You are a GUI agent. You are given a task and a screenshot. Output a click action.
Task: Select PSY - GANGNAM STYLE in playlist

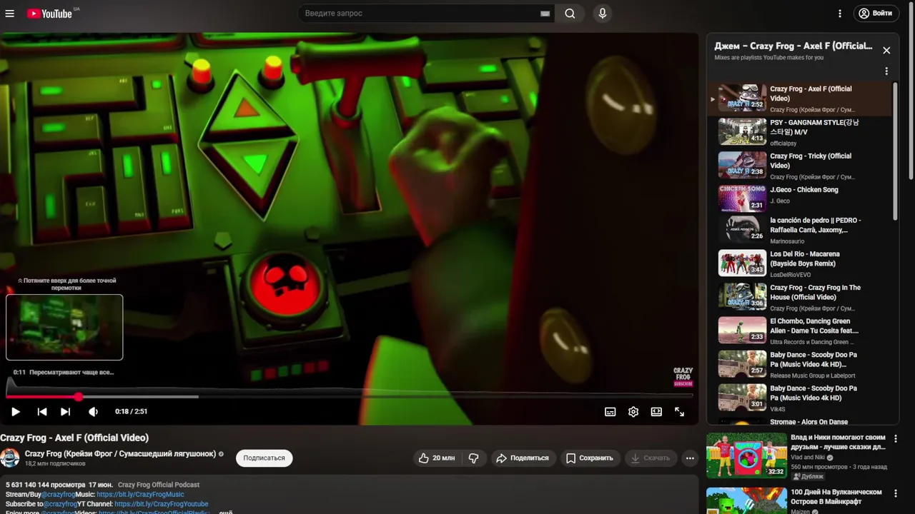coord(801,132)
